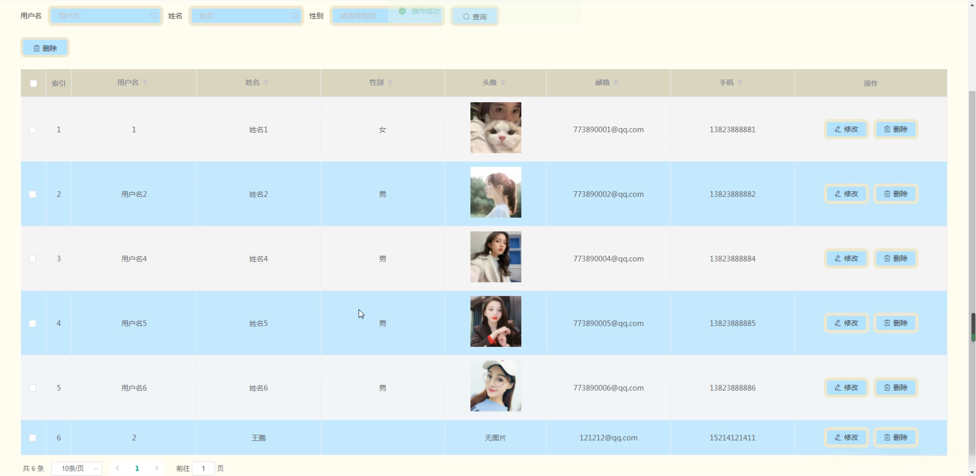Open avatar thumbnail of 姓名1
This screenshot has height=476, width=976.
(496, 128)
